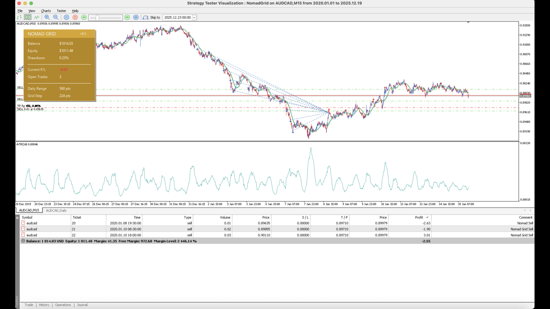This screenshot has height=309, width=550.
Task: Pause the strategy visualization
Action: 66,17
